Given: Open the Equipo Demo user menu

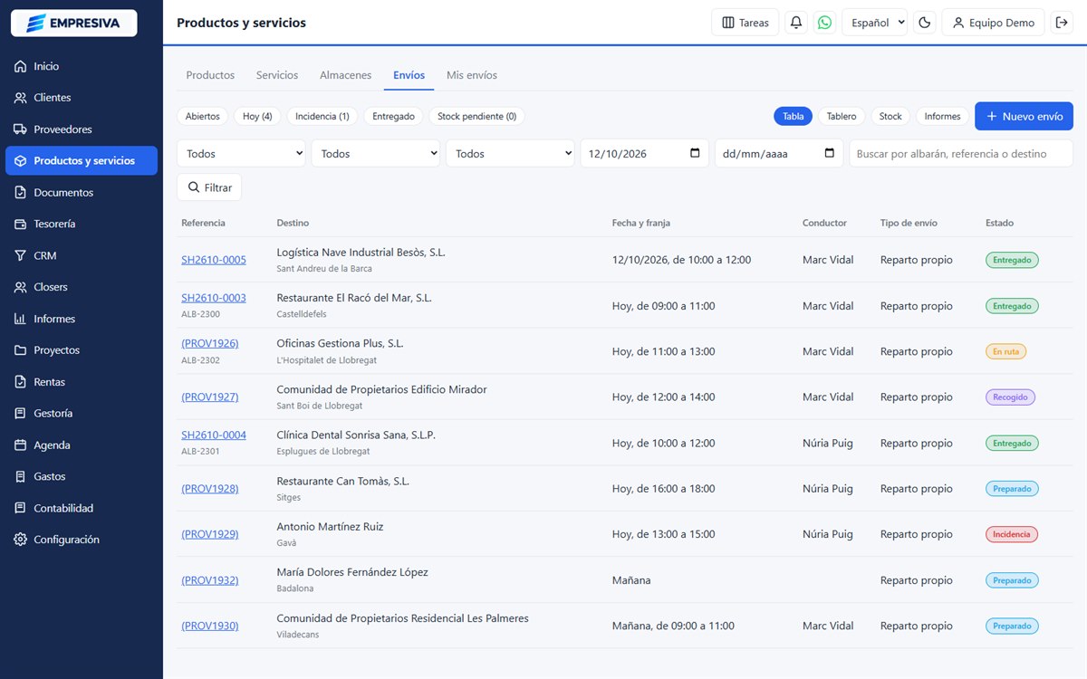Looking at the screenshot, I should tap(994, 23).
